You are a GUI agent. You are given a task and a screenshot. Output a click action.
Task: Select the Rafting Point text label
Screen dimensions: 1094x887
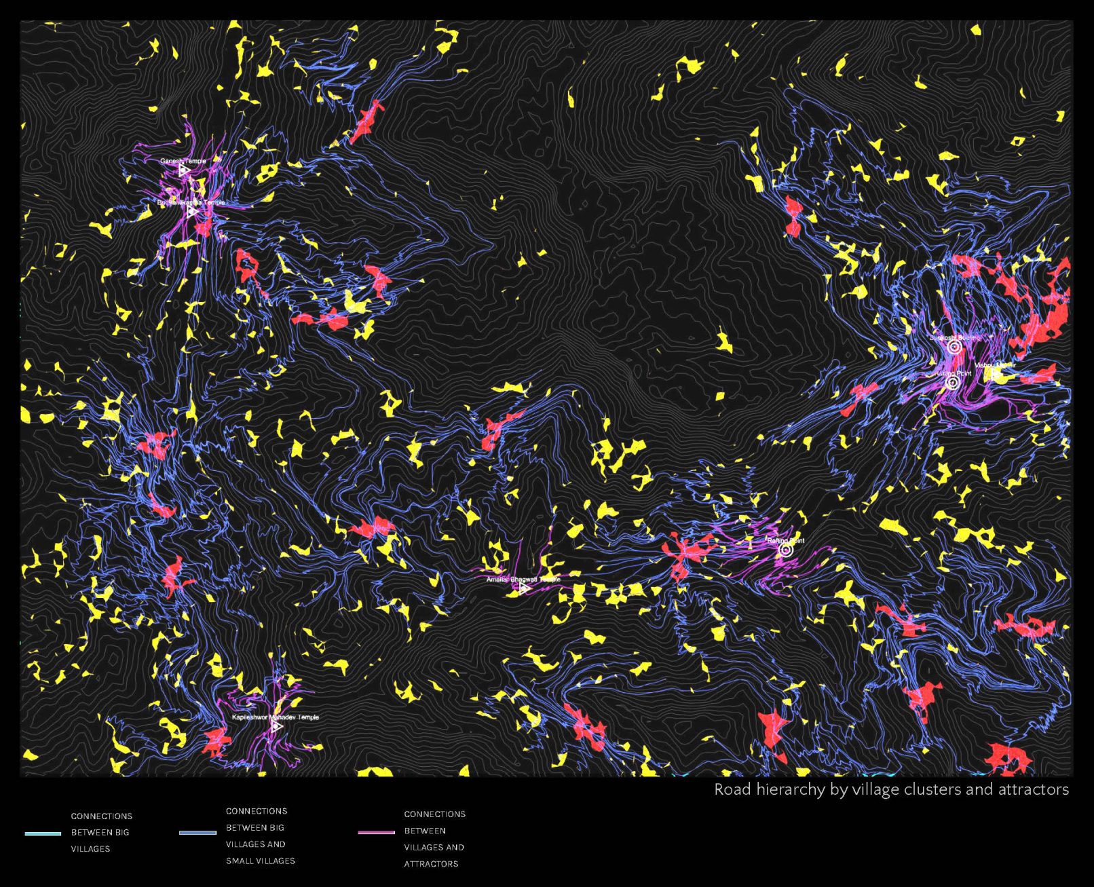(785, 541)
